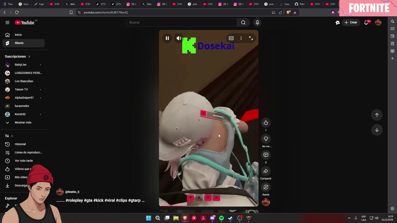Expand the Suscripciones section chevron
Image resolution: width=397 pixels, height=223 pixels.
[29, 56]
